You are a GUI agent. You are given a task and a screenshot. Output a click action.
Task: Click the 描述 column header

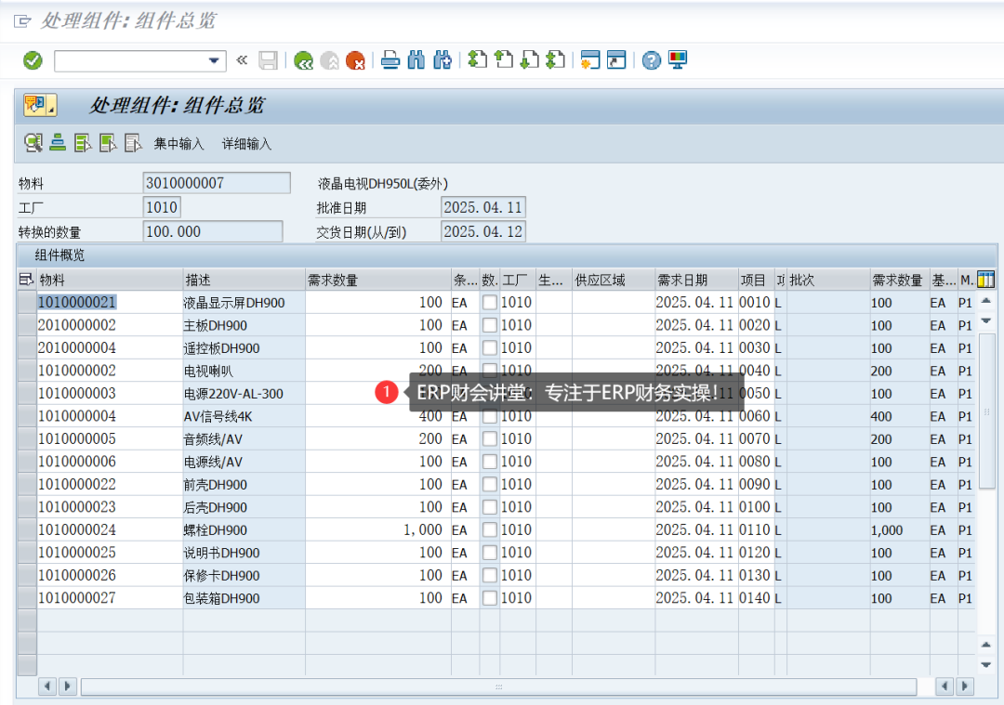click(x=244, y=280)
